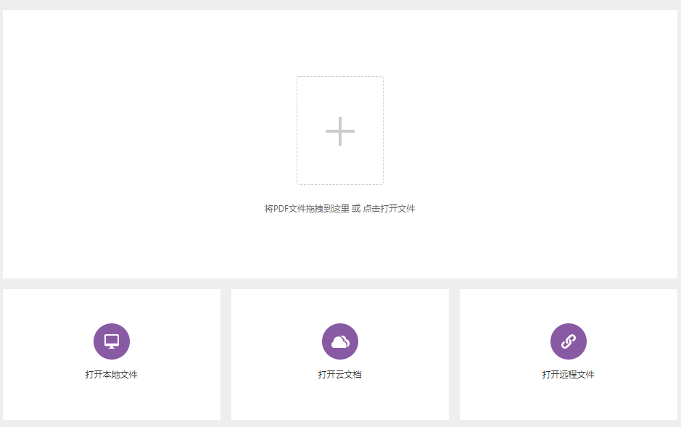Screen dimensions: 681x427
Task: Click the '点击打开文件' text
Action: (389, 209)
